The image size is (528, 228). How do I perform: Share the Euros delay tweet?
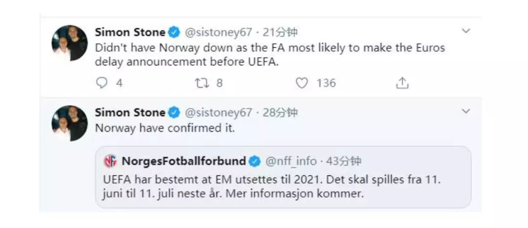402,83
